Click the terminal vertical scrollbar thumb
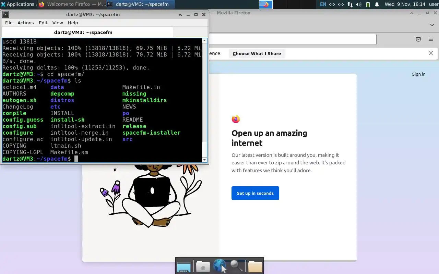 [205, 149]
